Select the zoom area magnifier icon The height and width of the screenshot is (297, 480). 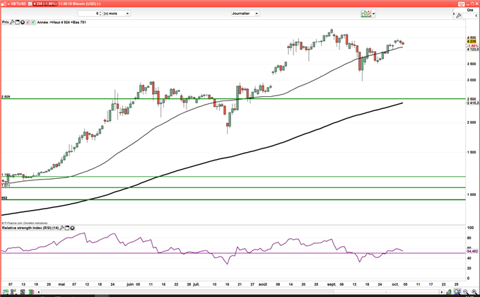click(457, 292)
